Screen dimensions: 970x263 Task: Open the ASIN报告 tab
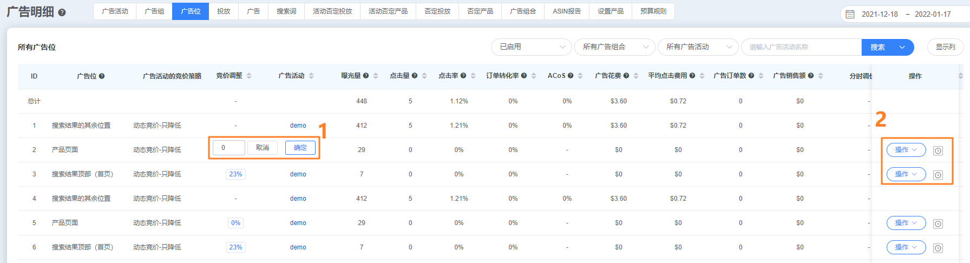click(566, 11)
